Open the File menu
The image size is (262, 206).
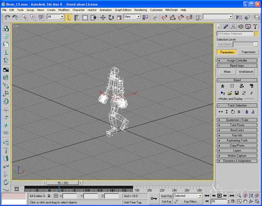click(x=4, y=10)
